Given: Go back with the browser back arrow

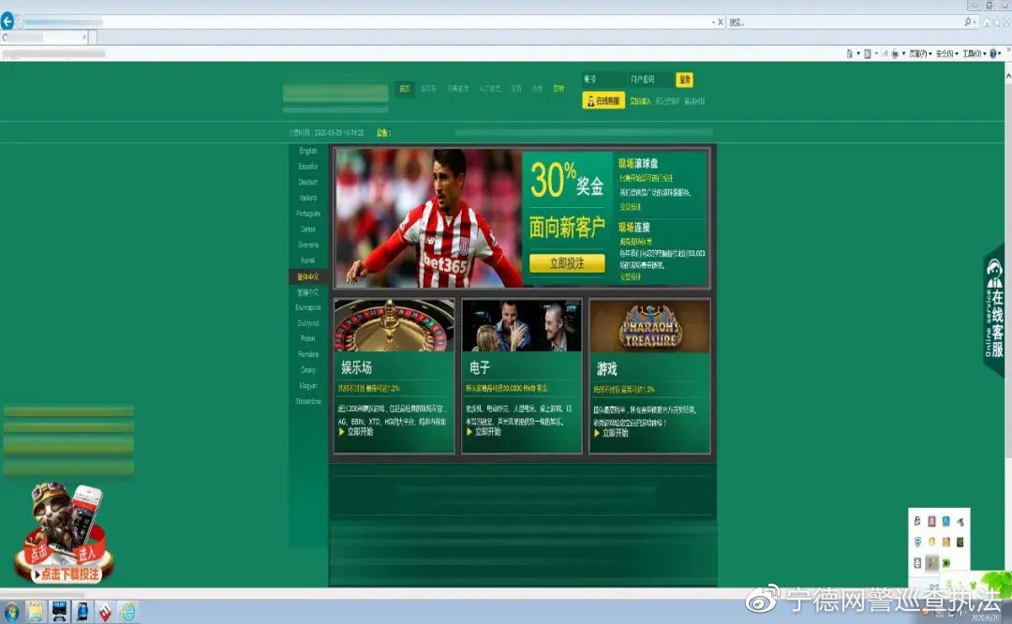Looking at the screenshot, I should click(7, 22).
